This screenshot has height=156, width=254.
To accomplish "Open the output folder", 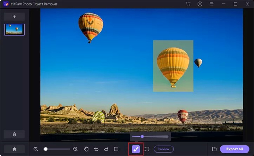I will point(214,149).
